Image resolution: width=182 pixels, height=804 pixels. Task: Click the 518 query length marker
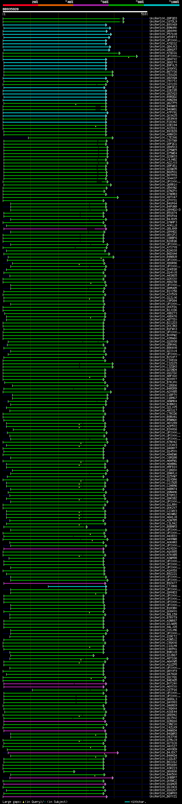[143, 14]
